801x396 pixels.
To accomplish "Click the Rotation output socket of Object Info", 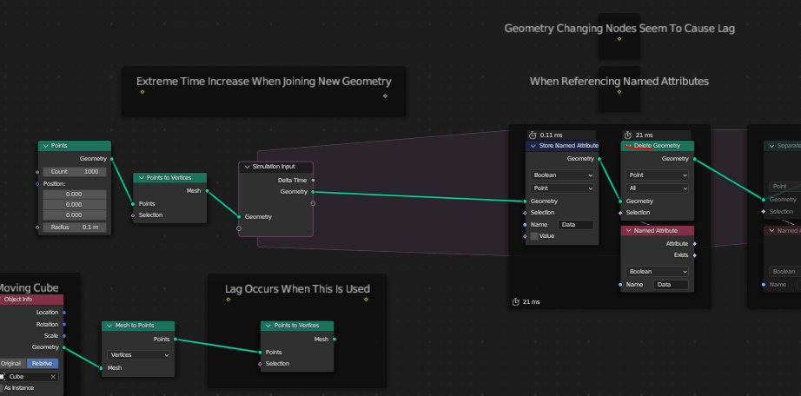I will click(x=64, y=325).
